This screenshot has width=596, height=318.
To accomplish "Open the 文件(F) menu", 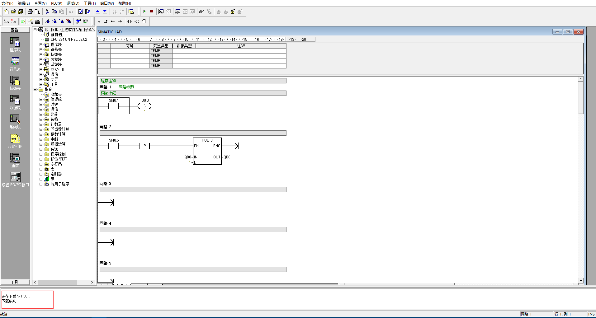I will point(7,3).
